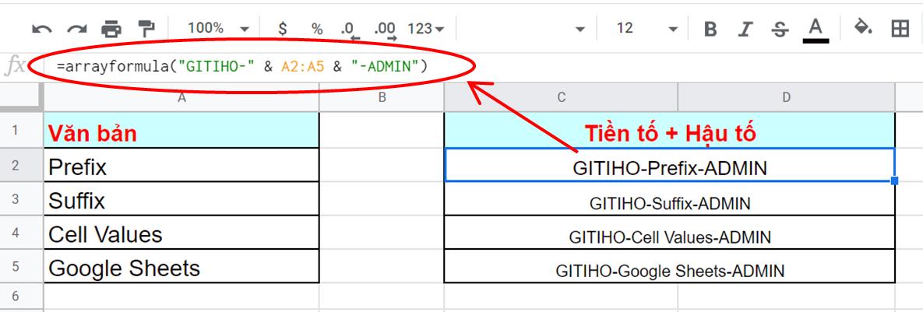Select column C header
Viewport: 923px width, 312px height.
click(x=561, y=97)
